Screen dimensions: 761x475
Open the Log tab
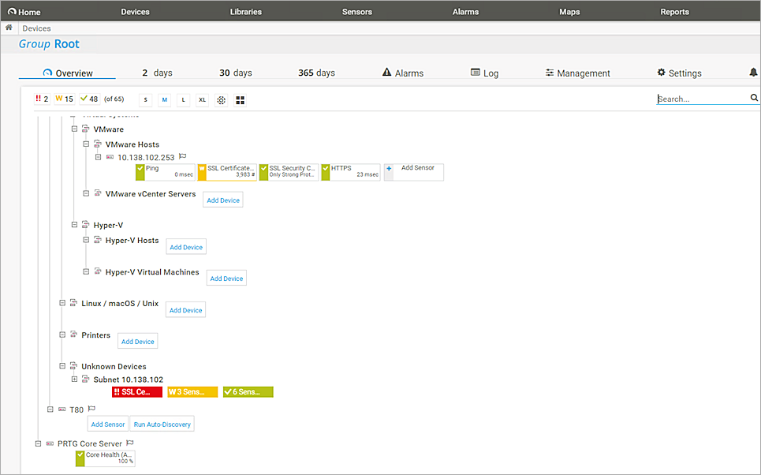(484, 73)
